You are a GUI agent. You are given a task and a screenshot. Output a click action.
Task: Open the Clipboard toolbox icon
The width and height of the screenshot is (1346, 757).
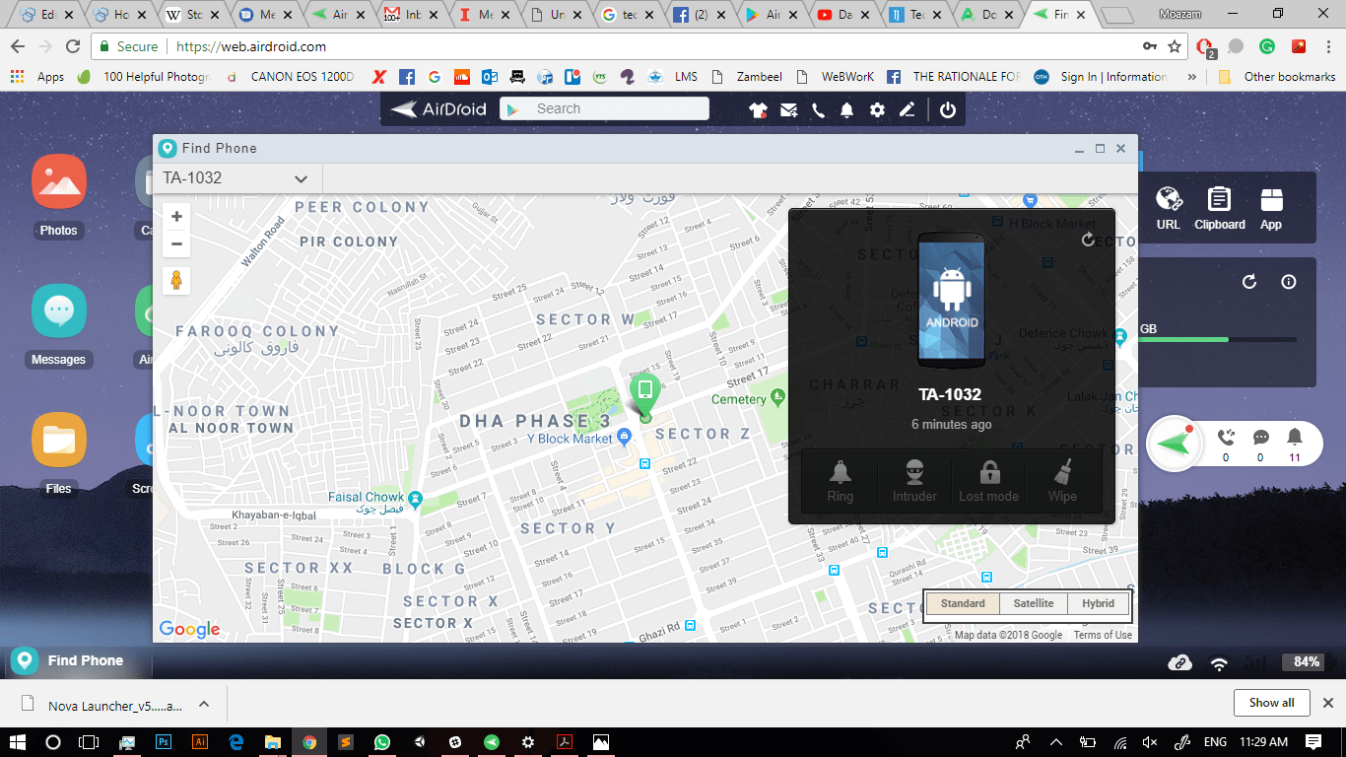tap(1220, 200)
